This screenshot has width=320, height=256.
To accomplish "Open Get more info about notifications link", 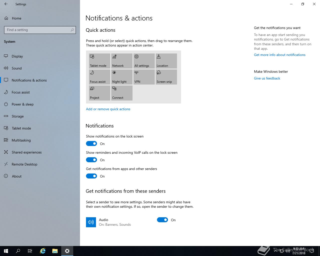I will [x=279, y=55].
